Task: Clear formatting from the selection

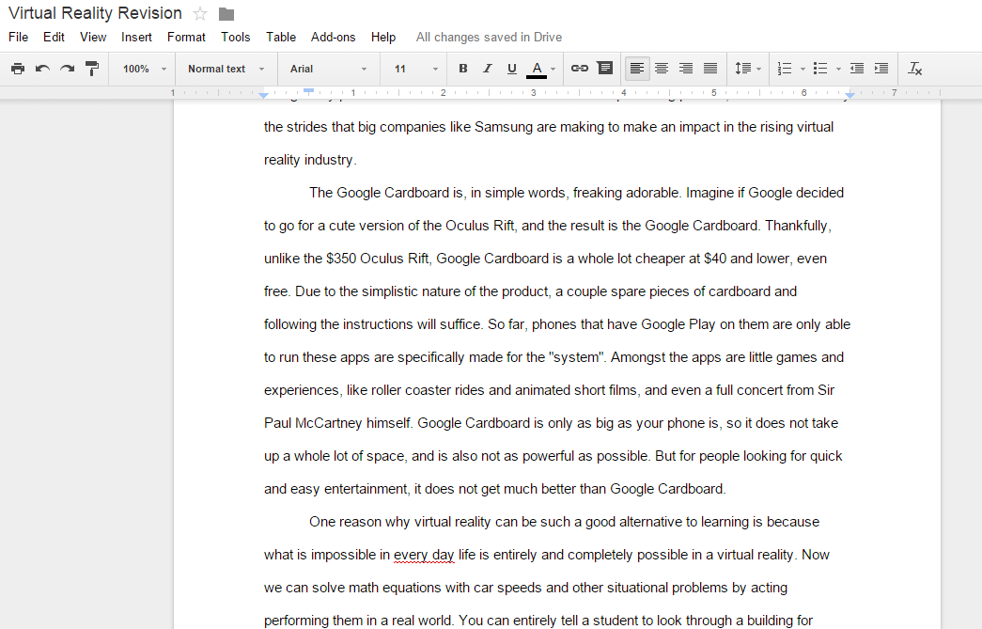Action: (915, 69)
